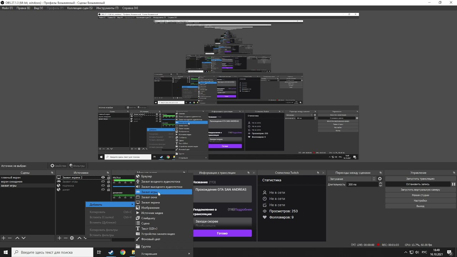Adjust the Mic/Aux volume slider
Image resolution: width=457 pixels, height=257 pixels.
[124, 187]
